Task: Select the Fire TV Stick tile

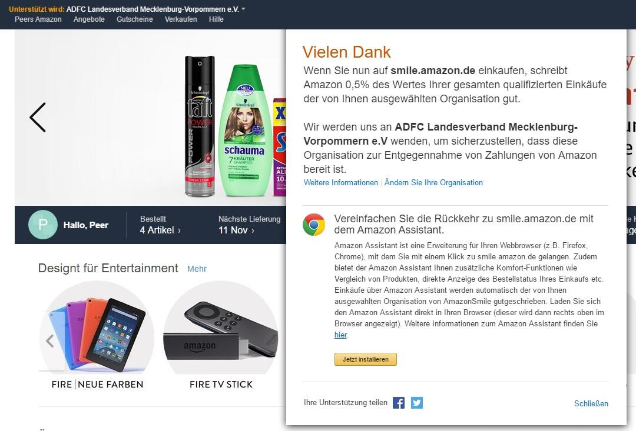Action: [x=221, y=335]
